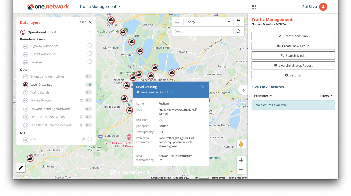This screenshot has width=351, height=196.
Task: Disable the Level Crossings layer toggle
Action: pyautogui.click(x=89, y=85)
